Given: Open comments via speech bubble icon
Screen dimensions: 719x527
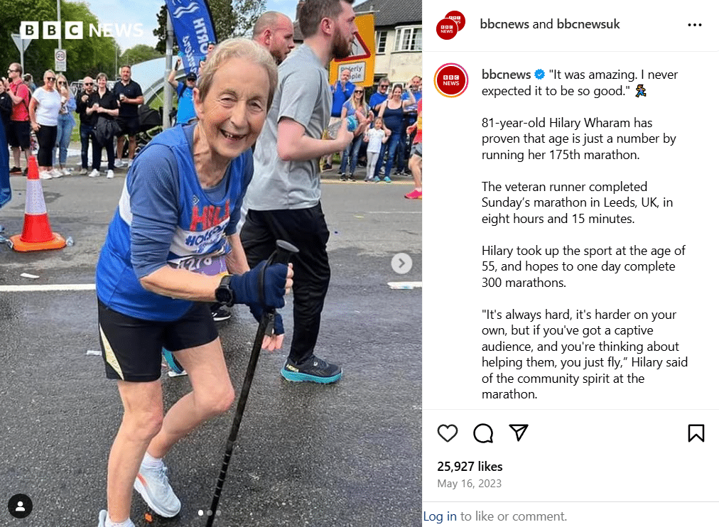Looking at the screenshot, I should coord(483,433).
